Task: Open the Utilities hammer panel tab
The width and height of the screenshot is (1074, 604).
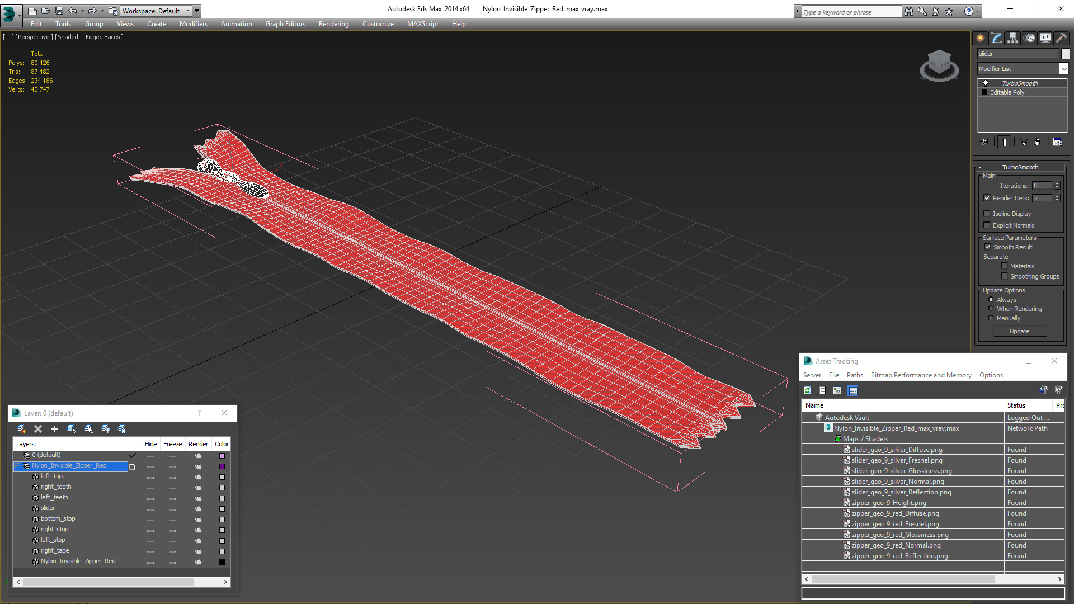Action: 1061,38
